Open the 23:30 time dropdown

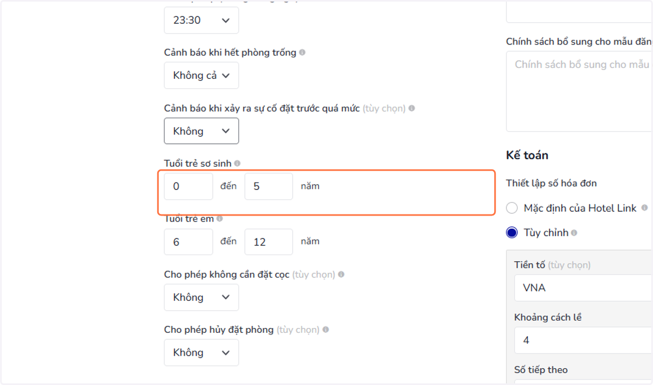pyautogui.click(x=201, y=20)
